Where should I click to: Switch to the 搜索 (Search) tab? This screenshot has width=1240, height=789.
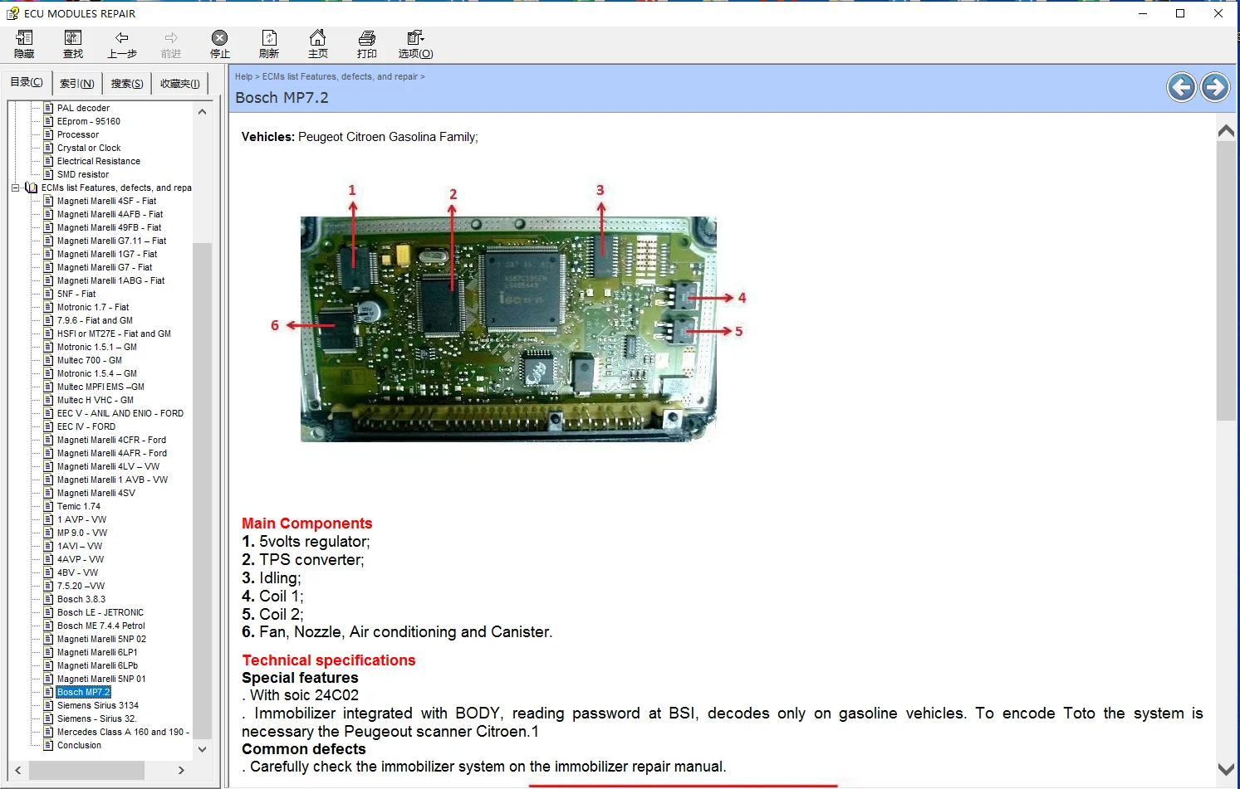click(x=125, y=82)
